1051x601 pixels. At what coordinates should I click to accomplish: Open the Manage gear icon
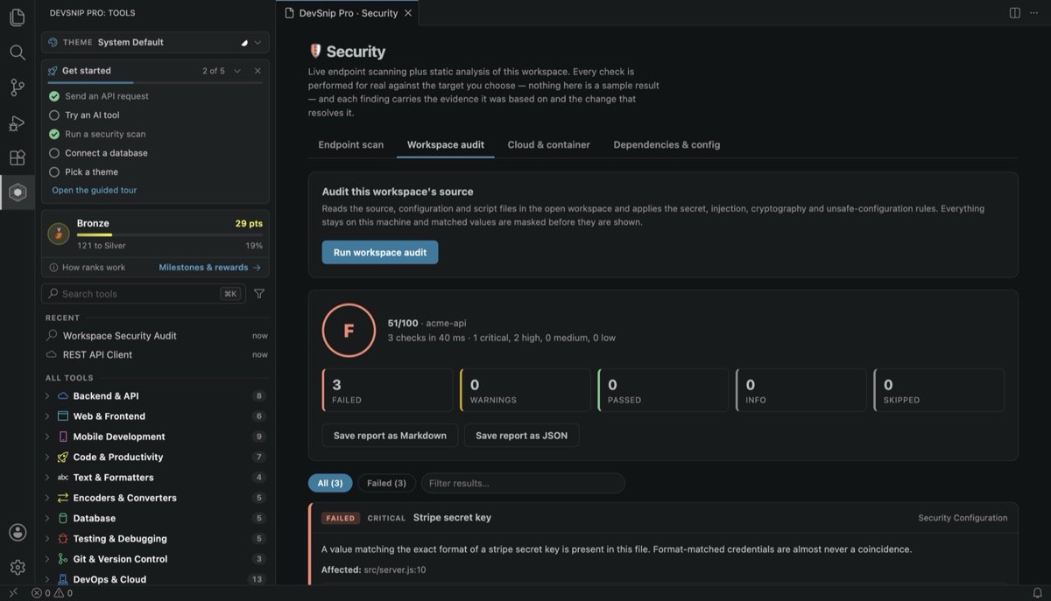tap(17, 567)
